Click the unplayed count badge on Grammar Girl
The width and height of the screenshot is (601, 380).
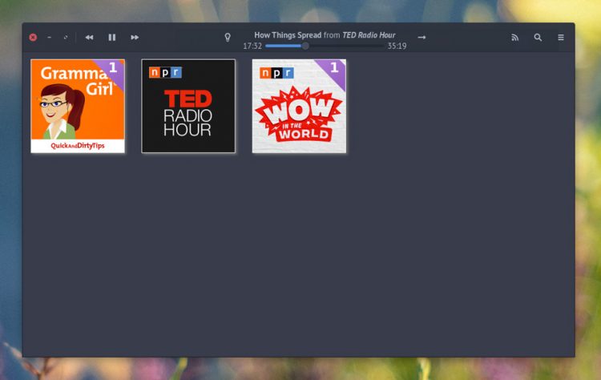[112, 69]
